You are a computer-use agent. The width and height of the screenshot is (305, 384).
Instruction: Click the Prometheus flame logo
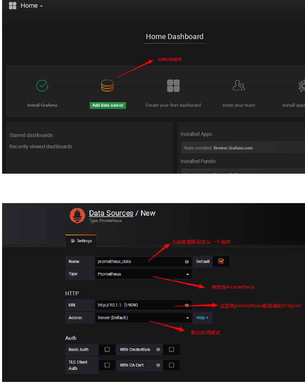pos(77,215)
